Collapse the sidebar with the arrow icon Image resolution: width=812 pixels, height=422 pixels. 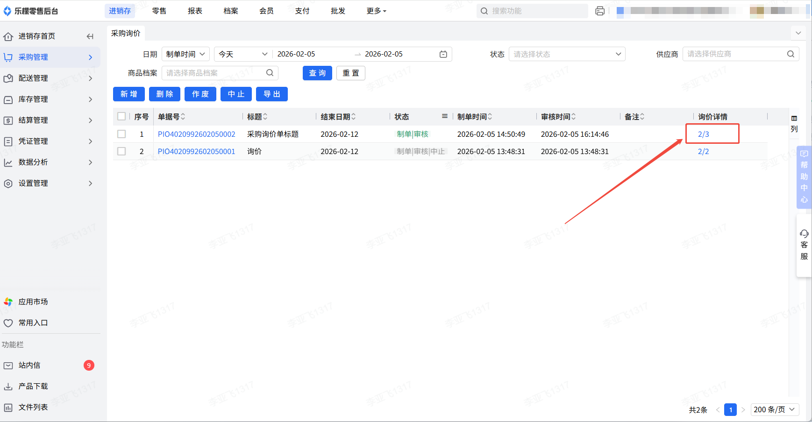pos(90,36)
